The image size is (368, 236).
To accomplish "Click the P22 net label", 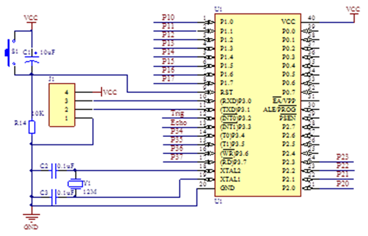I will [x=342, y=166].
